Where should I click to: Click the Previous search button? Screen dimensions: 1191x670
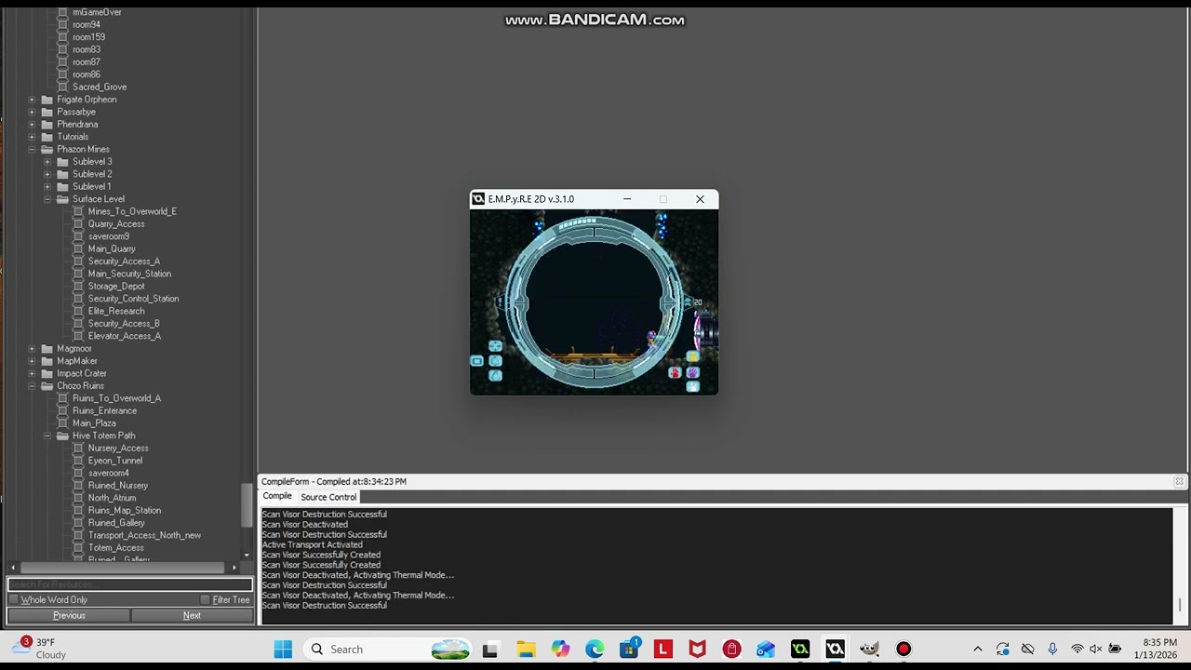click(69, 615)
